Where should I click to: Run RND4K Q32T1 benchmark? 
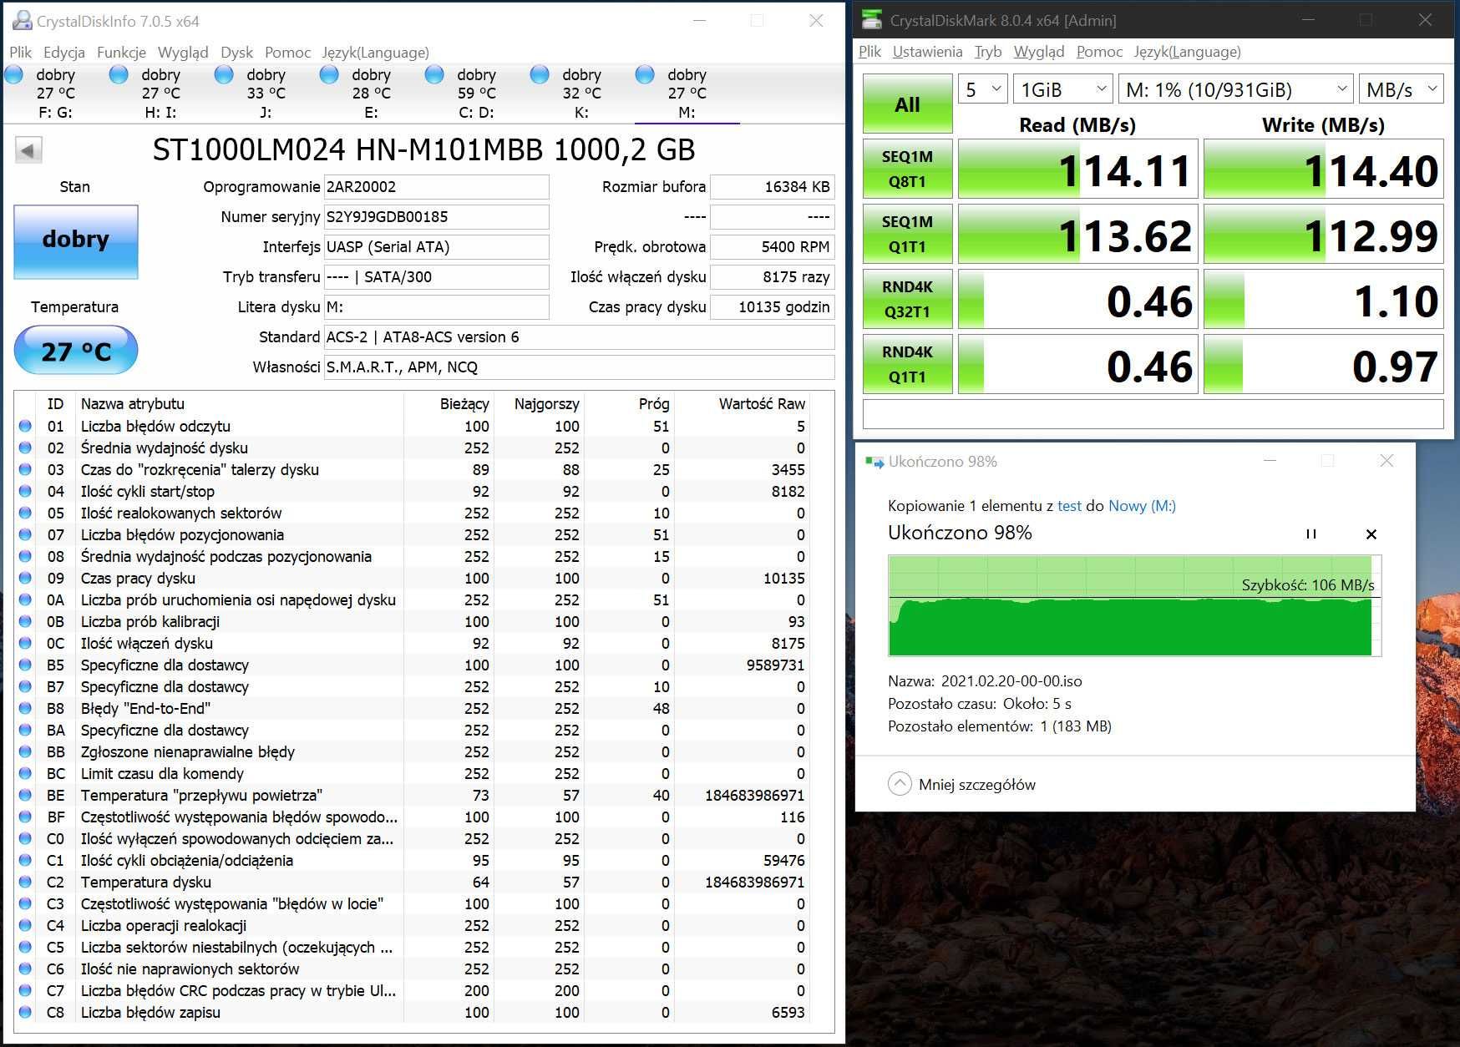click(x=907, y=299)
